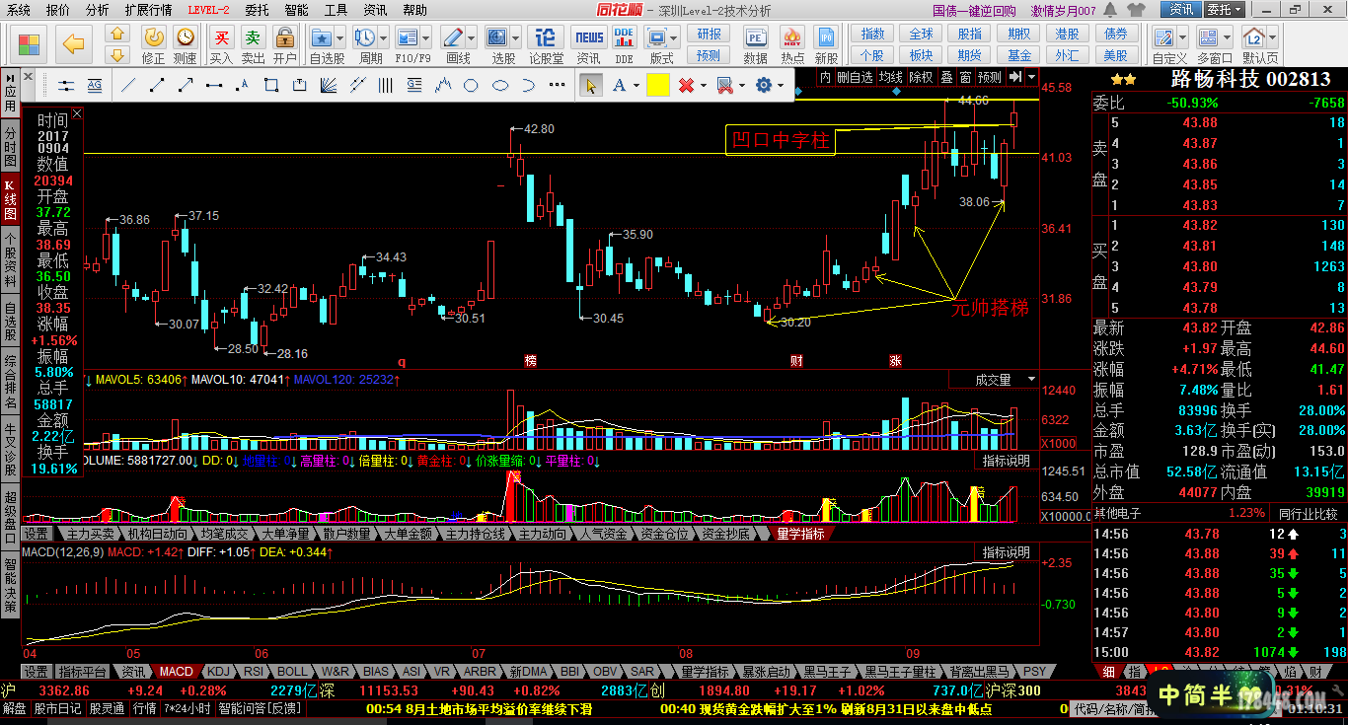Toggle the 叠 overlay option
1348x725 pixels.
[x=946, y=77]
